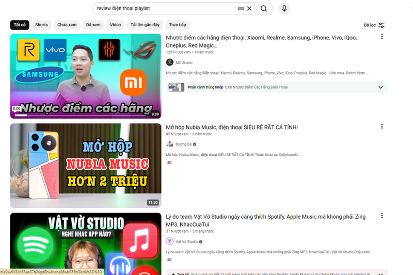Image resolution: width=413 pixels, height=275 pixels.
Task: Open MC Studio channel avatar
Action: click(x=170, y=62)
